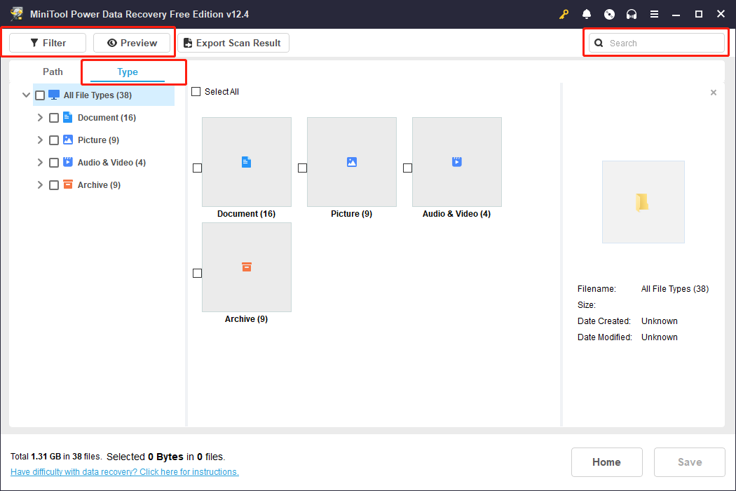Open the data recovery instructions link
The height and width of the screenshot is (491, 736).
click(x=124, y=472)
